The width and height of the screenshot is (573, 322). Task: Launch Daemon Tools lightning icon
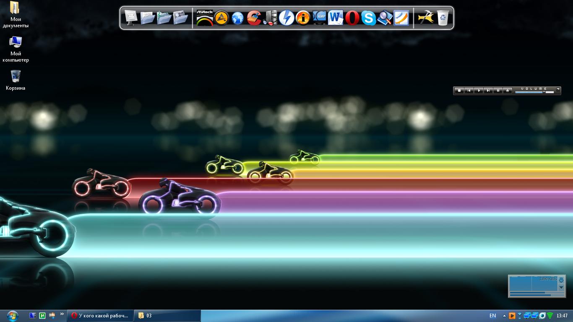pos(286,18)
